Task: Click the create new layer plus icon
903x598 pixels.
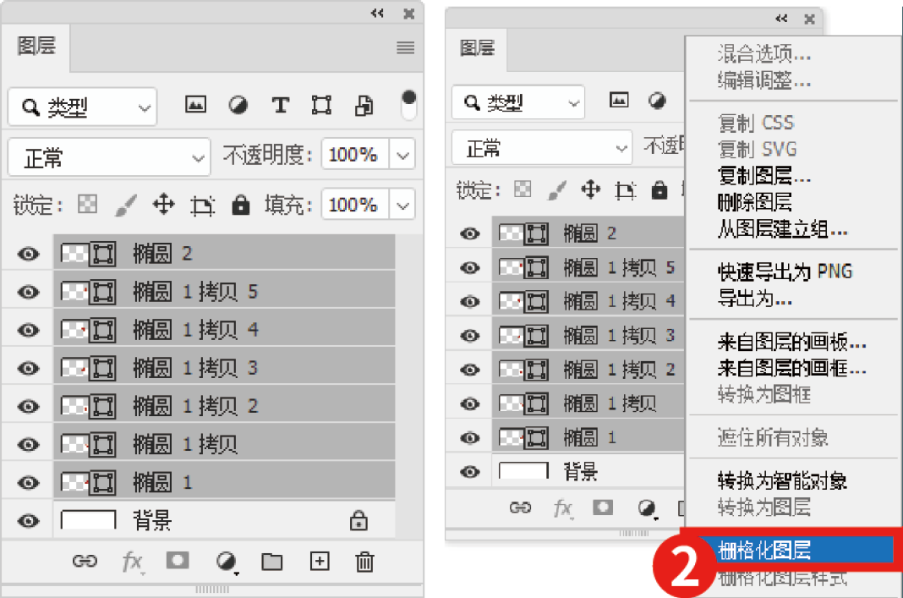Action: click(x=320, y=561)
